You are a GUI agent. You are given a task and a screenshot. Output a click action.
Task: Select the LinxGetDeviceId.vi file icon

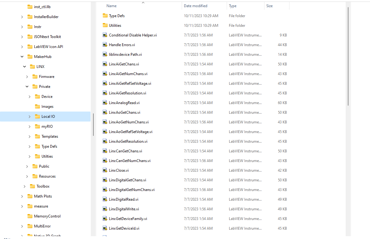tap(105, 228)
